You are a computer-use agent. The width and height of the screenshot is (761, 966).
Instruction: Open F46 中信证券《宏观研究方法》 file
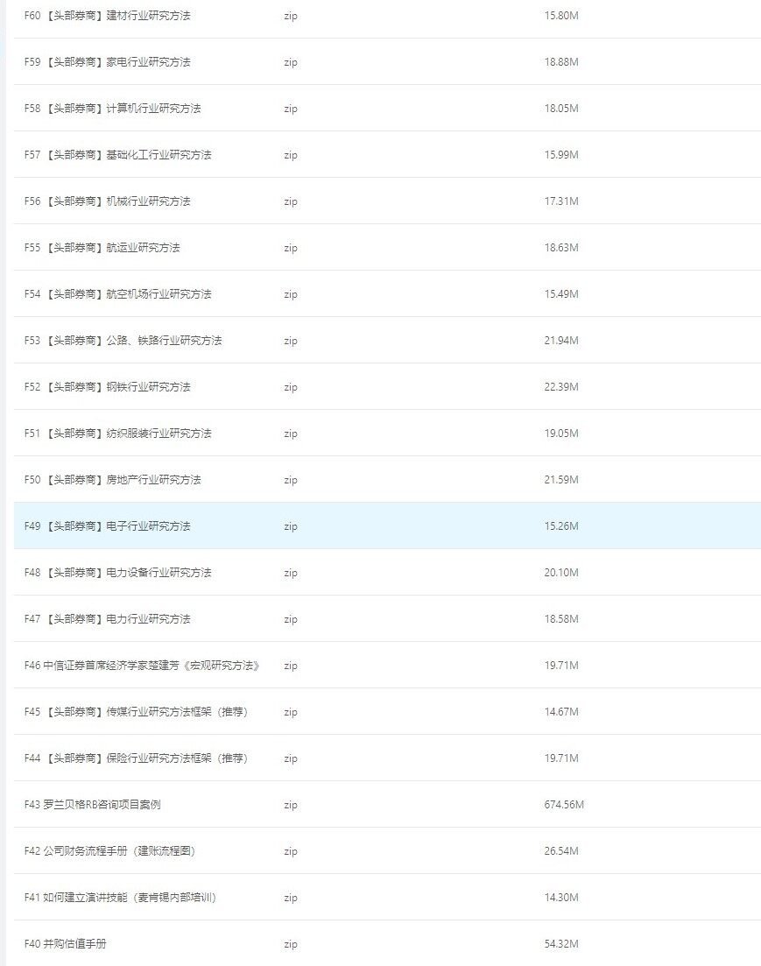[142, 666]
